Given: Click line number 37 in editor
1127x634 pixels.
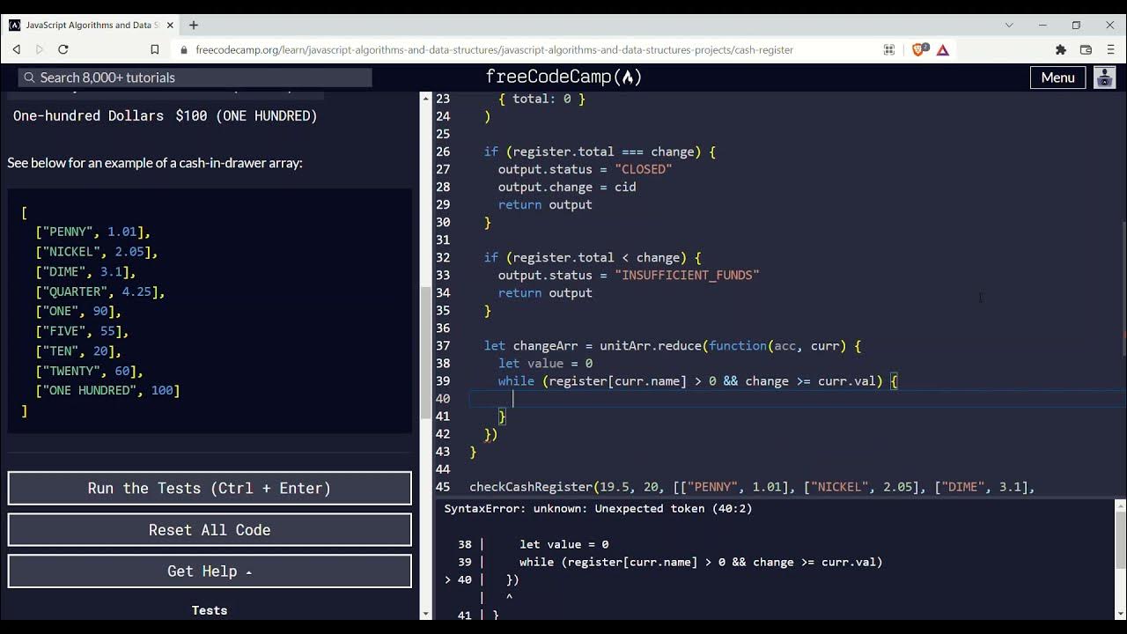Looking at the screenshot, I should [443, 346].
